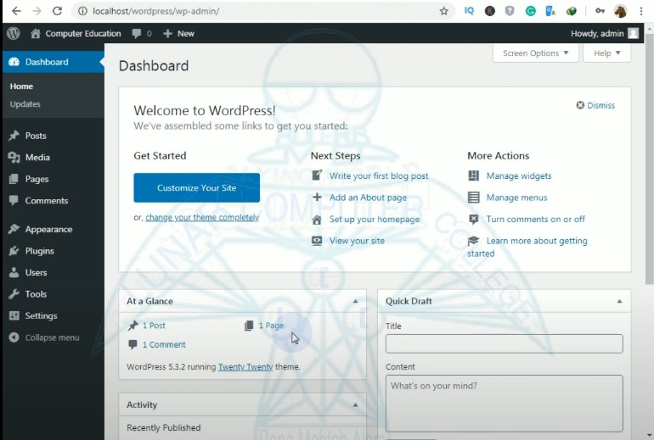
Task: Click the pages icon beside 1 Page
Action: point(249,326)
